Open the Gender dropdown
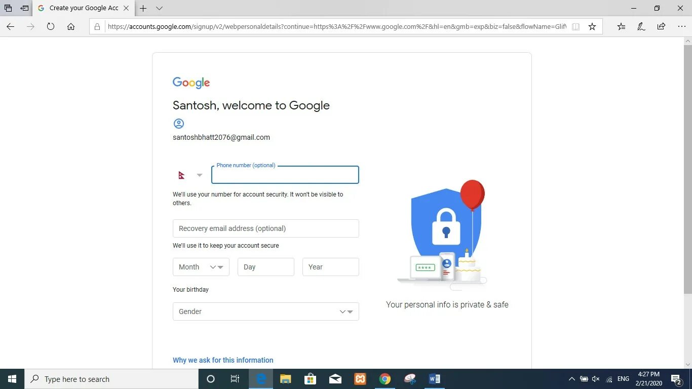The width and height of the screenshot is (692, 389). coord(266,312)
